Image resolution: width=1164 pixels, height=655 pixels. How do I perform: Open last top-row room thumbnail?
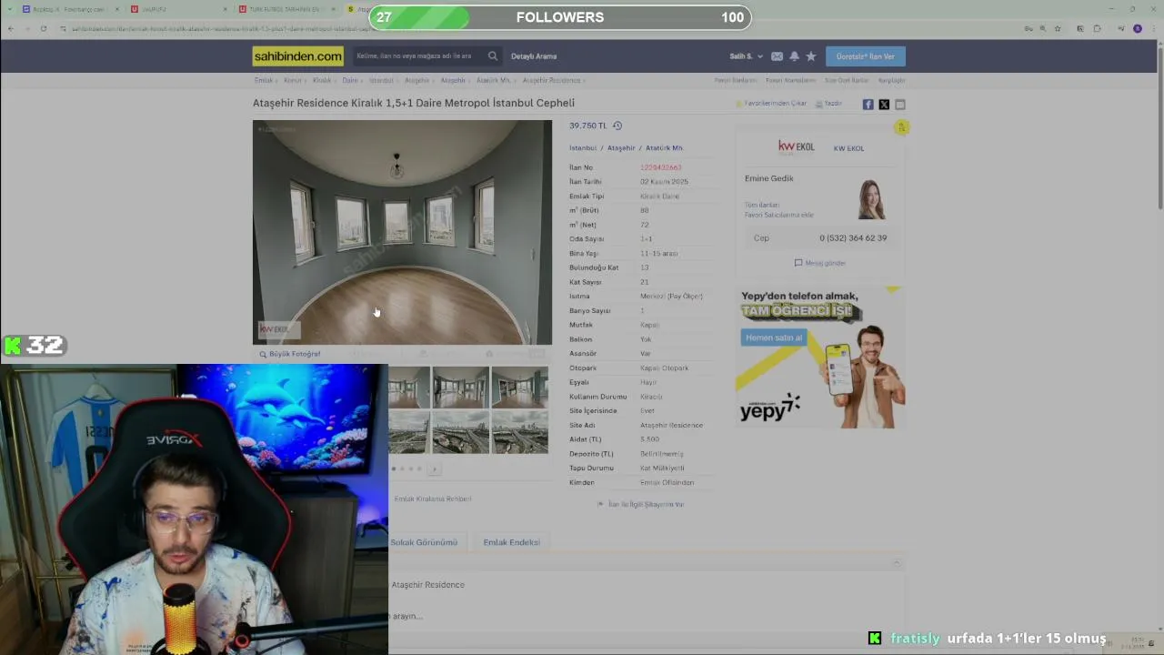coord(520,387)
